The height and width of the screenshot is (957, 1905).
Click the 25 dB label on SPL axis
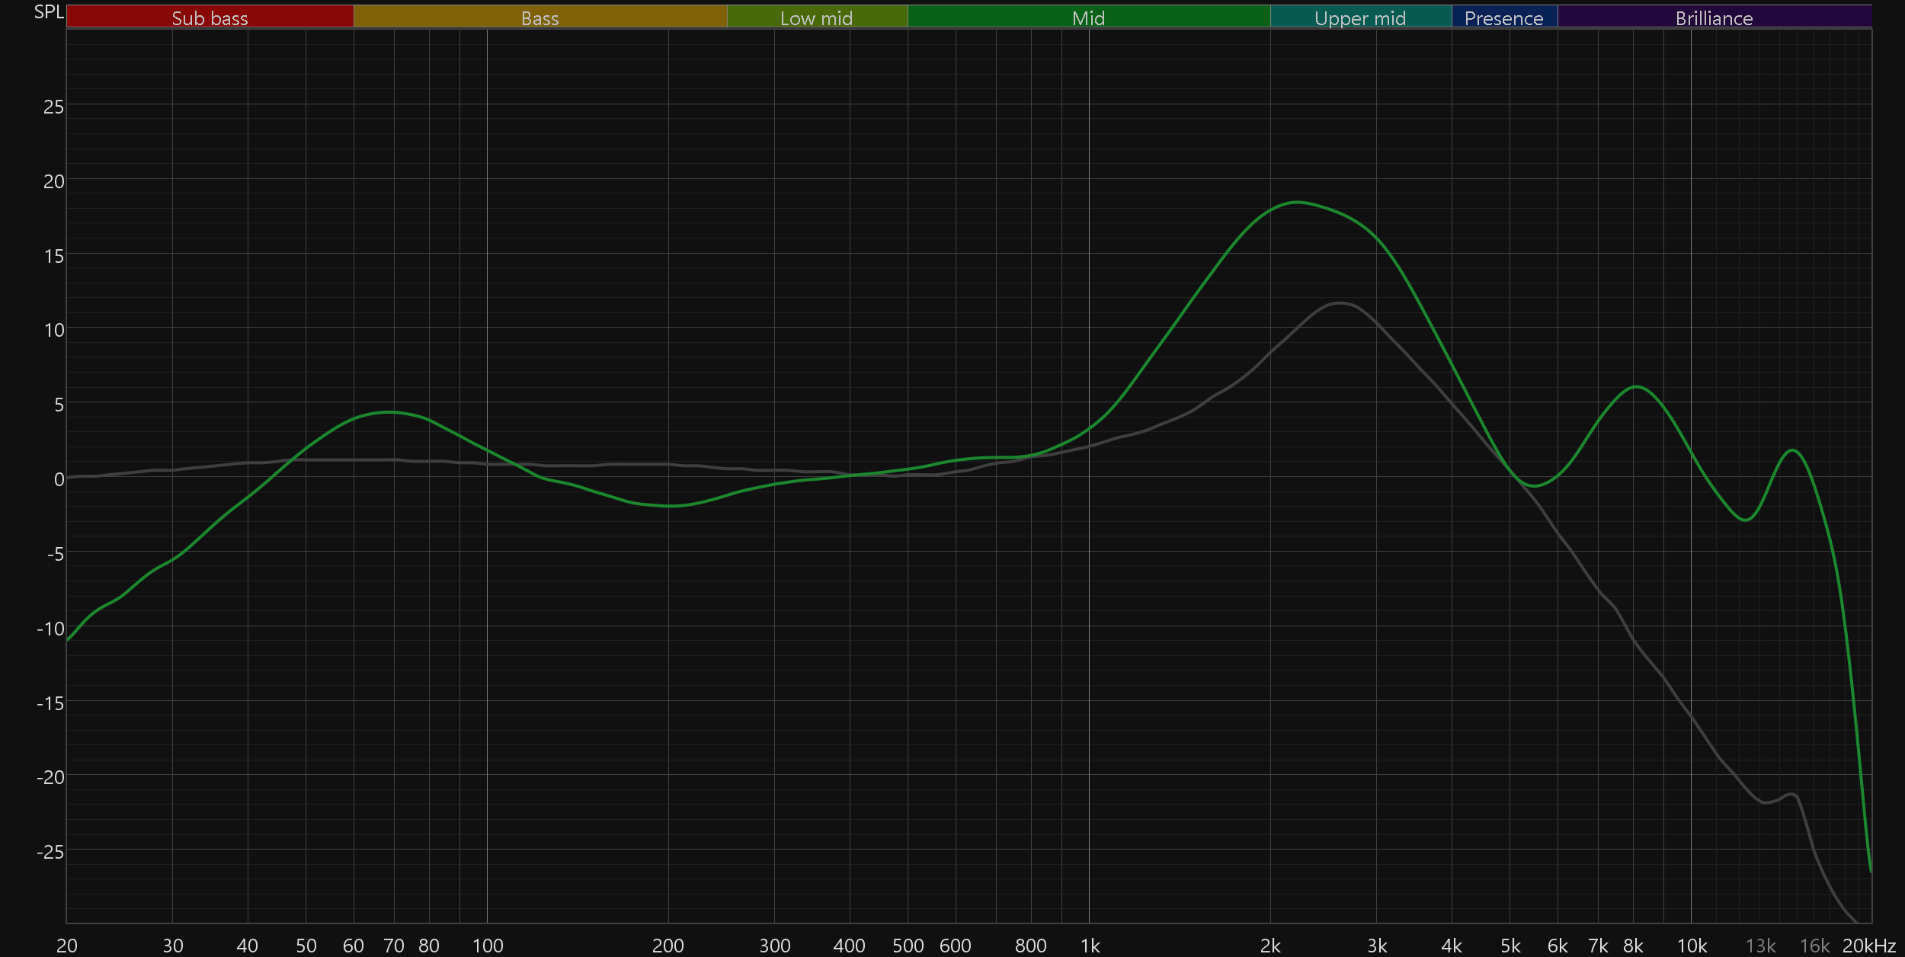pyautogui.click(x=53, y=107)
